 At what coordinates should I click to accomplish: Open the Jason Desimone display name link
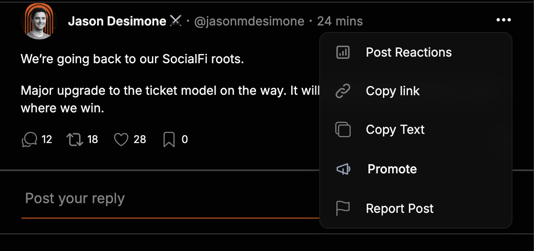tap(117, 21)
